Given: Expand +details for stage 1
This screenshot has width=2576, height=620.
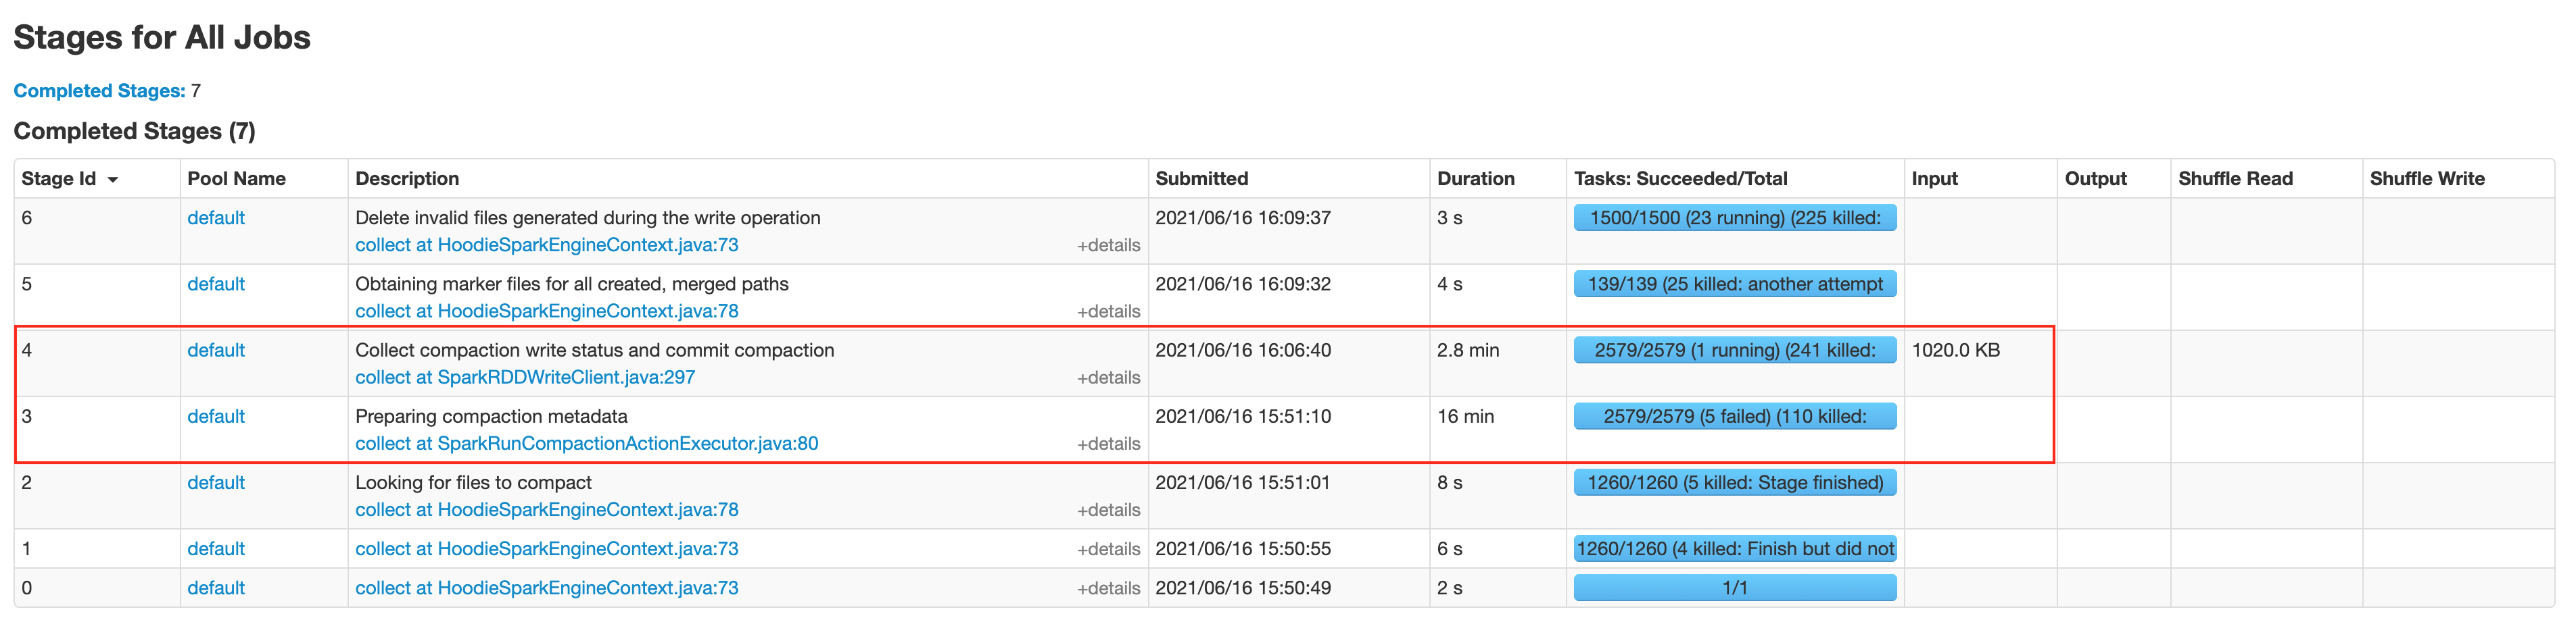Looking at the screenshot, I should click(x=1108, y=549).
